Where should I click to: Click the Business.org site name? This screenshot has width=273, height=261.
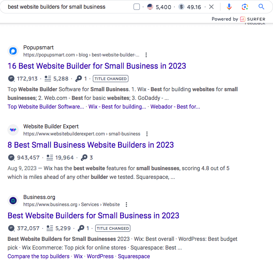click(x=40, y=197)
